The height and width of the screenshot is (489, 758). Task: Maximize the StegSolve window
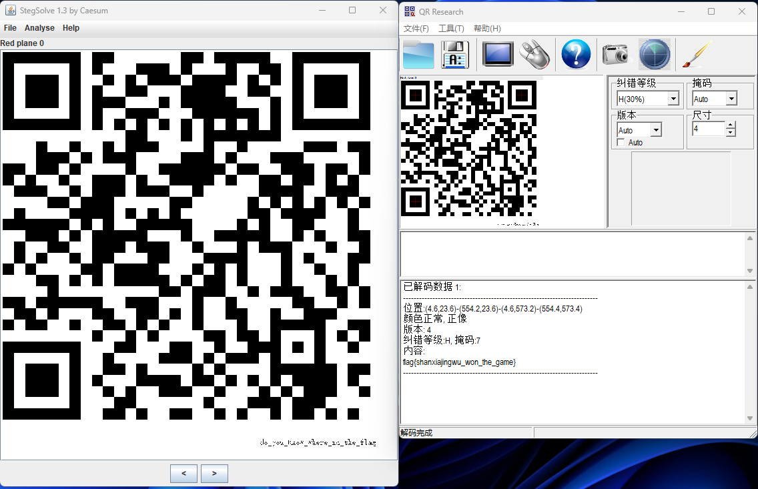[352, 10]
